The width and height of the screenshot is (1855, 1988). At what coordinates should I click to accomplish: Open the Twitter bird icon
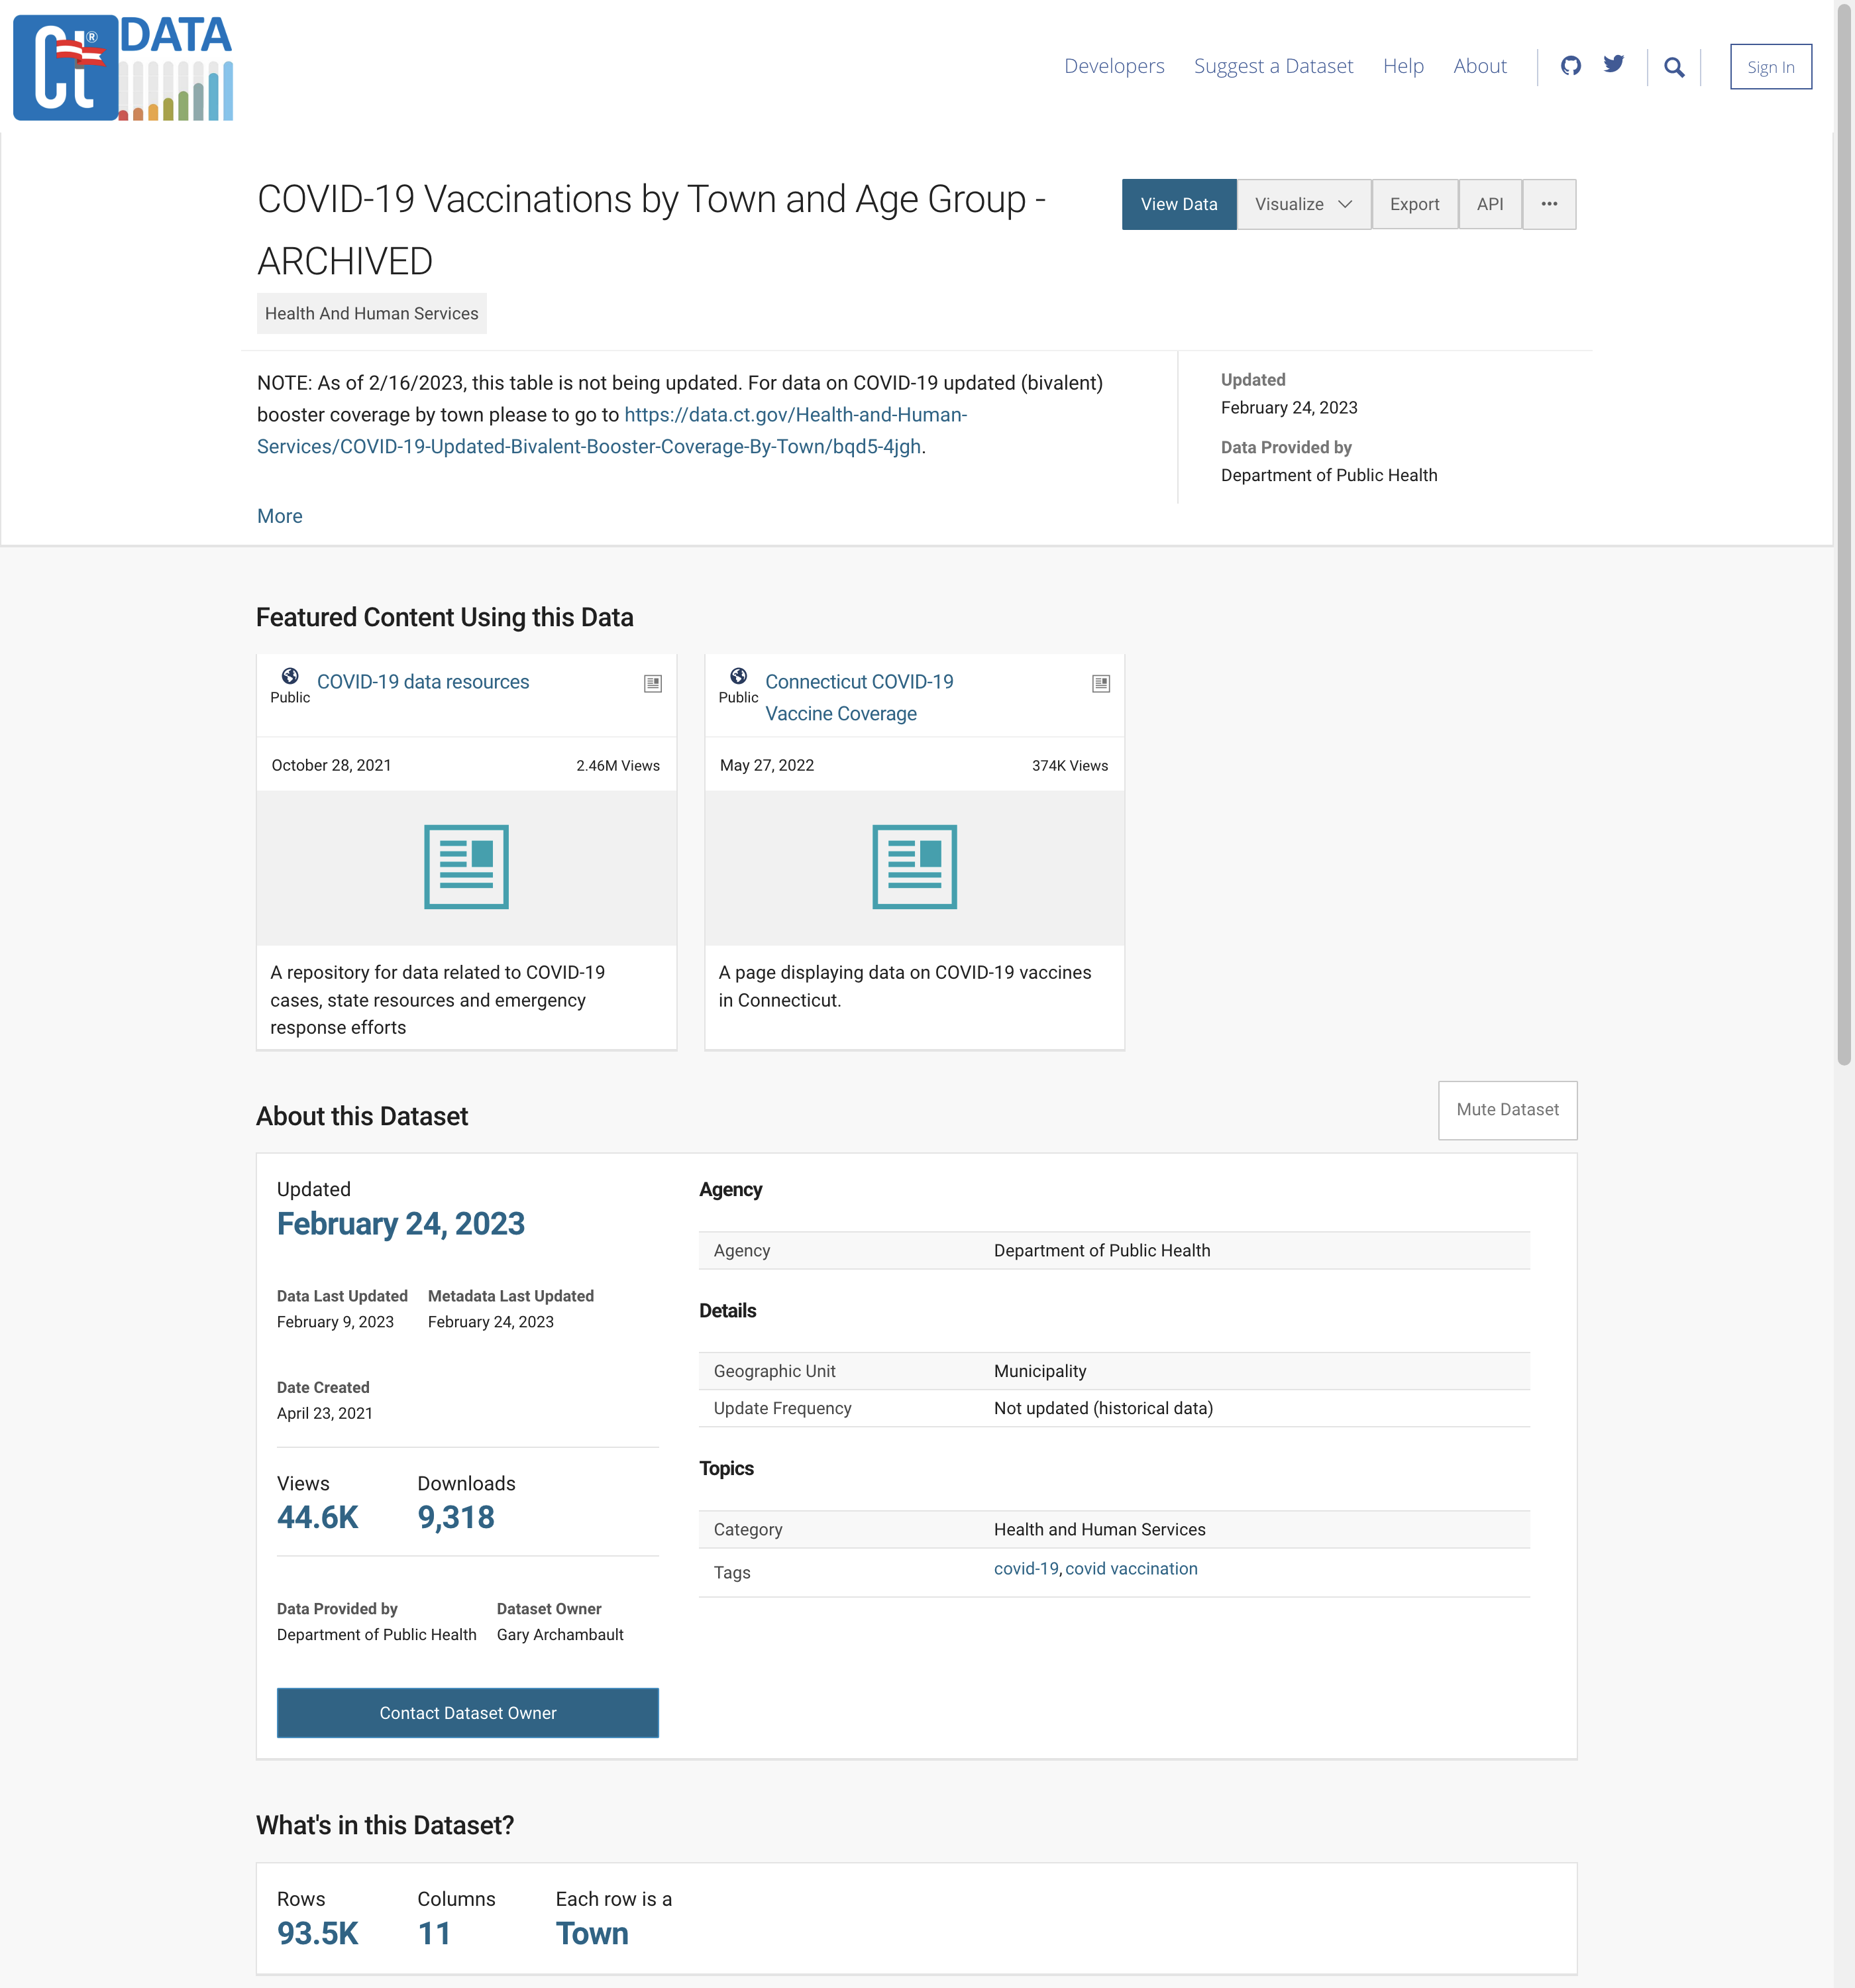click(x=1613, y=65)
